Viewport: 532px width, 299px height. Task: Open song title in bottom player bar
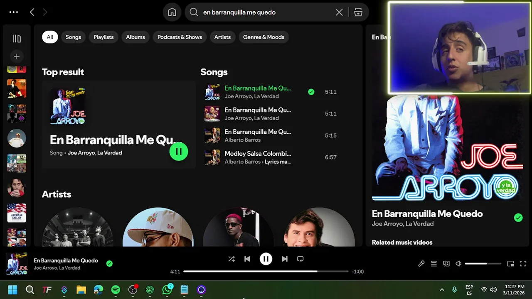click(66, 260)
